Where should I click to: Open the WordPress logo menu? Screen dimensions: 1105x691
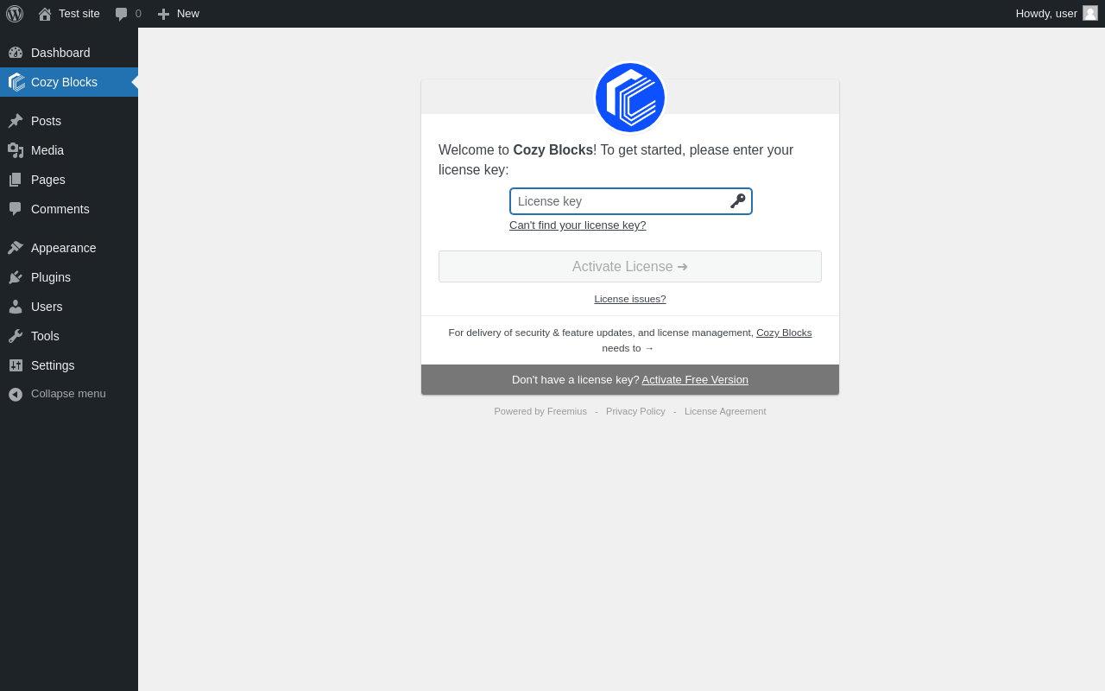(15, 14)
